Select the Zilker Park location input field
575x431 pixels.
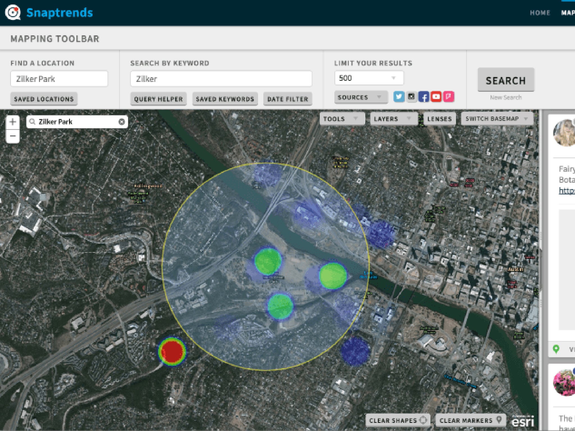click(59, 79)
